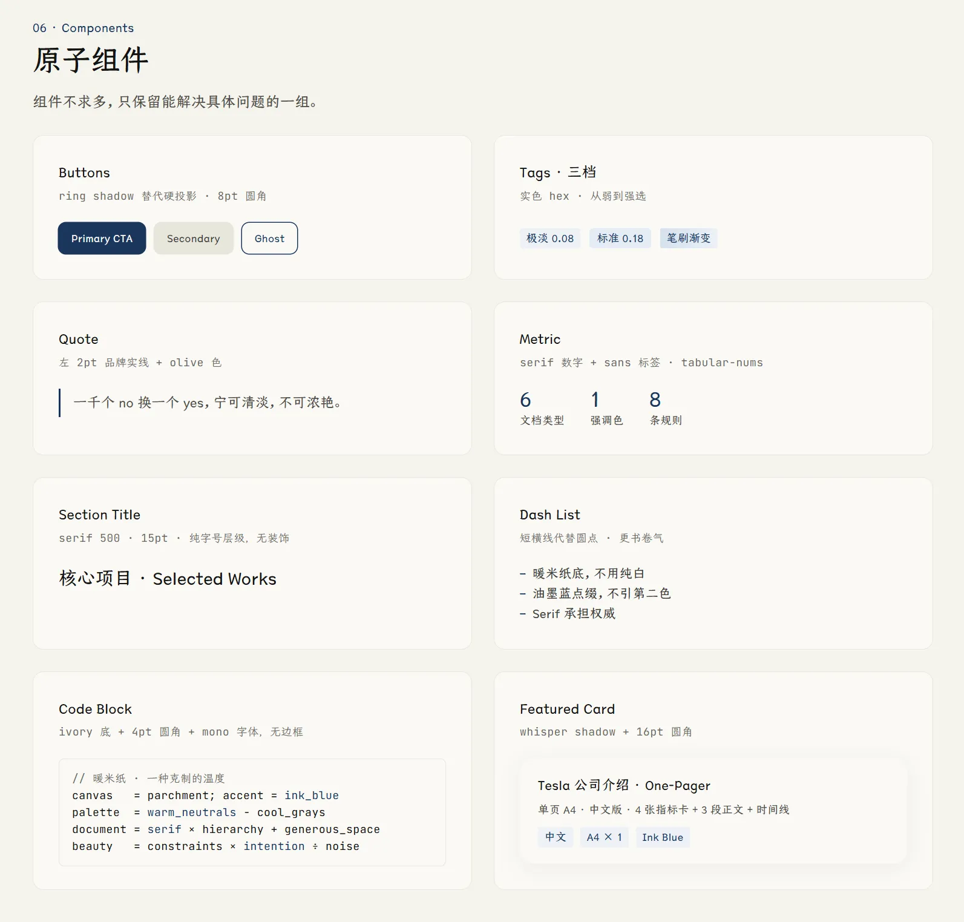The width and height of the screenshot is (964, 922).
Task: Click the Metric card title
Action: point(540,339)
